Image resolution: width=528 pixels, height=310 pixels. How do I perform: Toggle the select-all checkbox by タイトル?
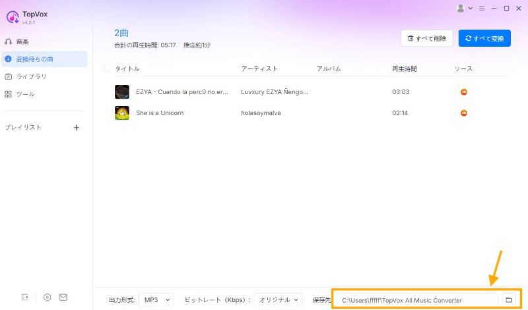pyautogui.click(x=107, y=69)
